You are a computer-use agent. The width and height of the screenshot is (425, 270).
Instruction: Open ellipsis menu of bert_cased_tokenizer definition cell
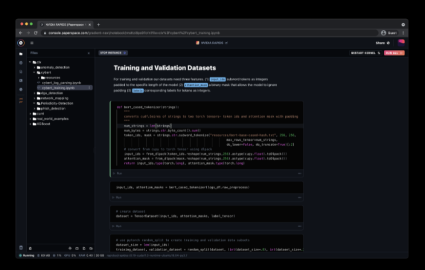tap(300, 173)
